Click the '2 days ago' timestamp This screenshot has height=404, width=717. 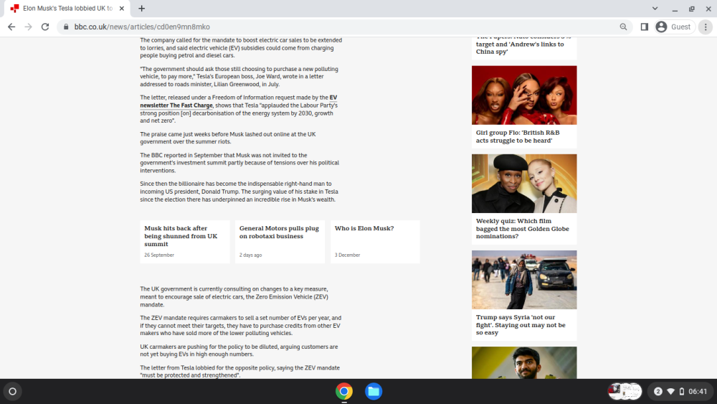click(x=250, y=255)
